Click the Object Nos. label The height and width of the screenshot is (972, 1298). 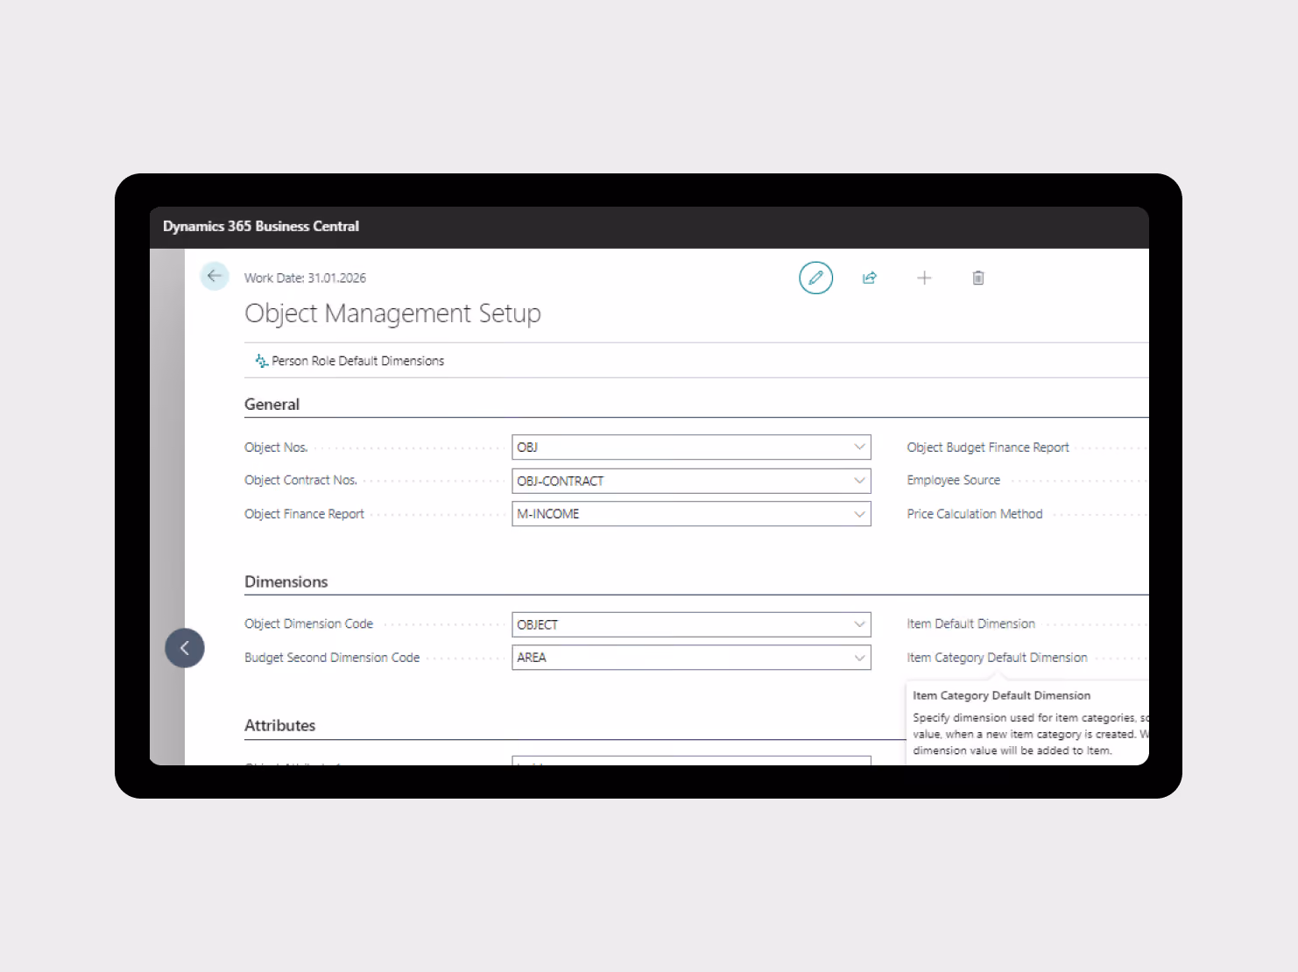coord(276,447)
